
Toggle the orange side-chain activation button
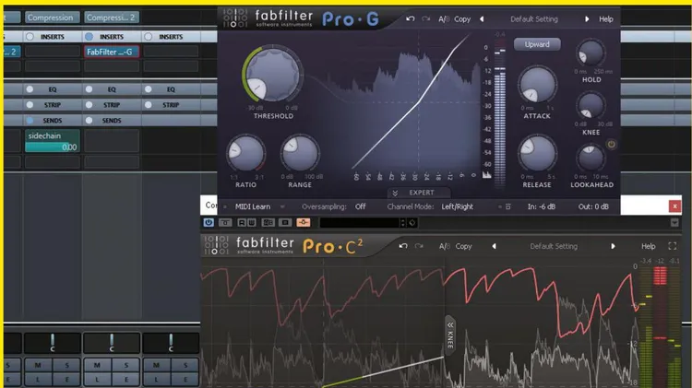click(x=304, y=223)
